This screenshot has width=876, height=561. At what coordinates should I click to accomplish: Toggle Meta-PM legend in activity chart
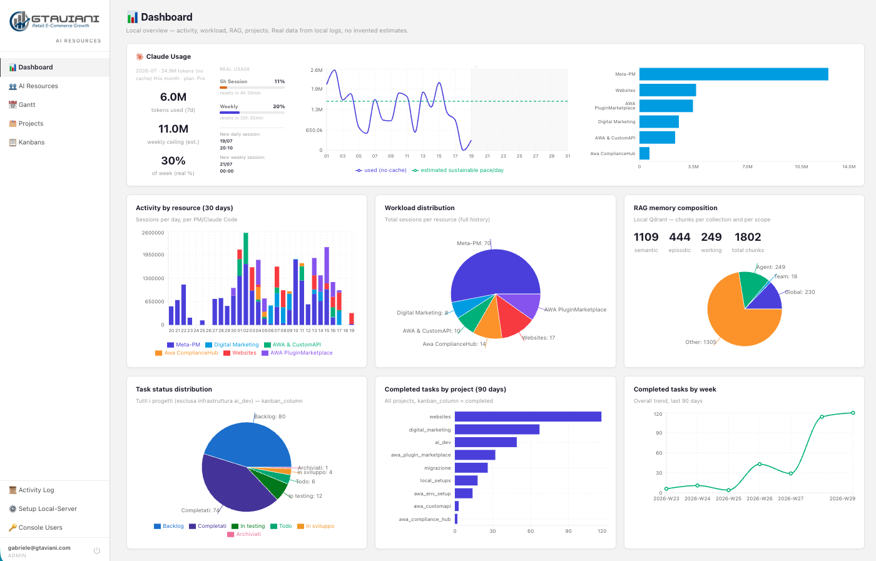184,345
